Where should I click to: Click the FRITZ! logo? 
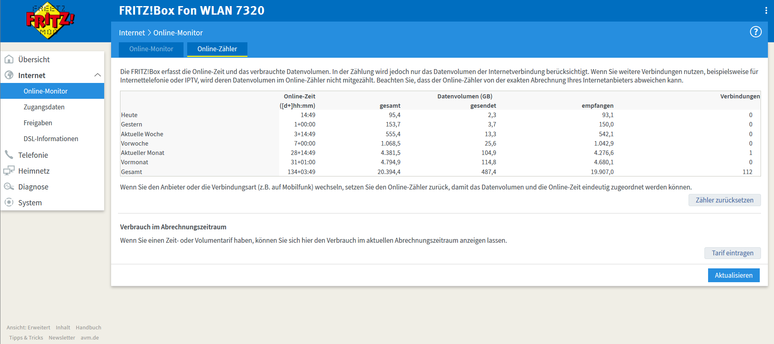50,21
